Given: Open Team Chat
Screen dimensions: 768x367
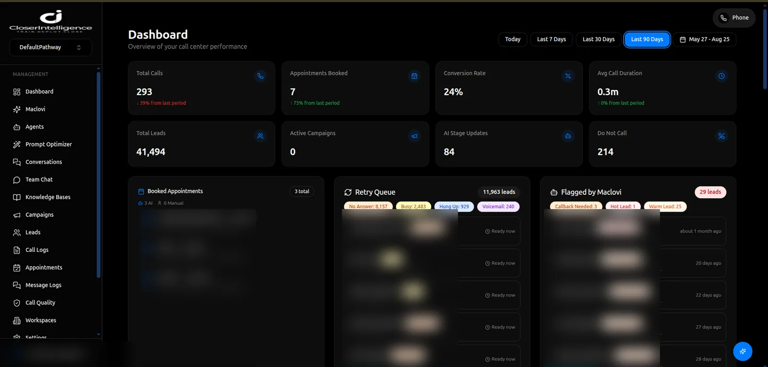Looking at the screenshot, I should tap(39, 179).
